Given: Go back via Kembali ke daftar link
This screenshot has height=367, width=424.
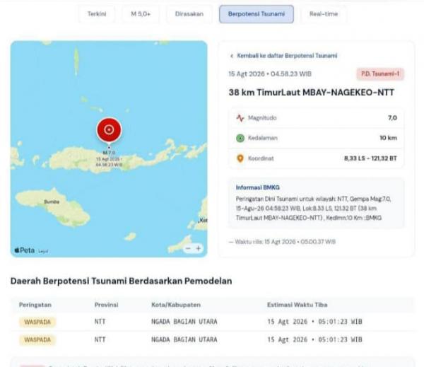Looking at the screenshot, I should [287, 56].
